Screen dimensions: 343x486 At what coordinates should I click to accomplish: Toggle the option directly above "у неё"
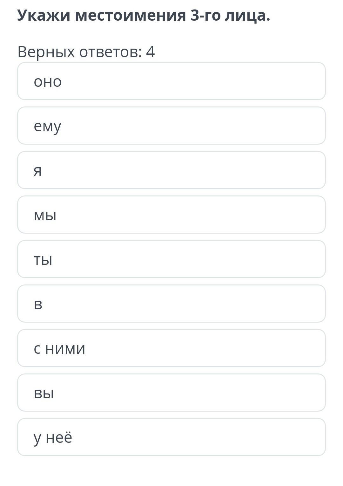tap(171, 393)
